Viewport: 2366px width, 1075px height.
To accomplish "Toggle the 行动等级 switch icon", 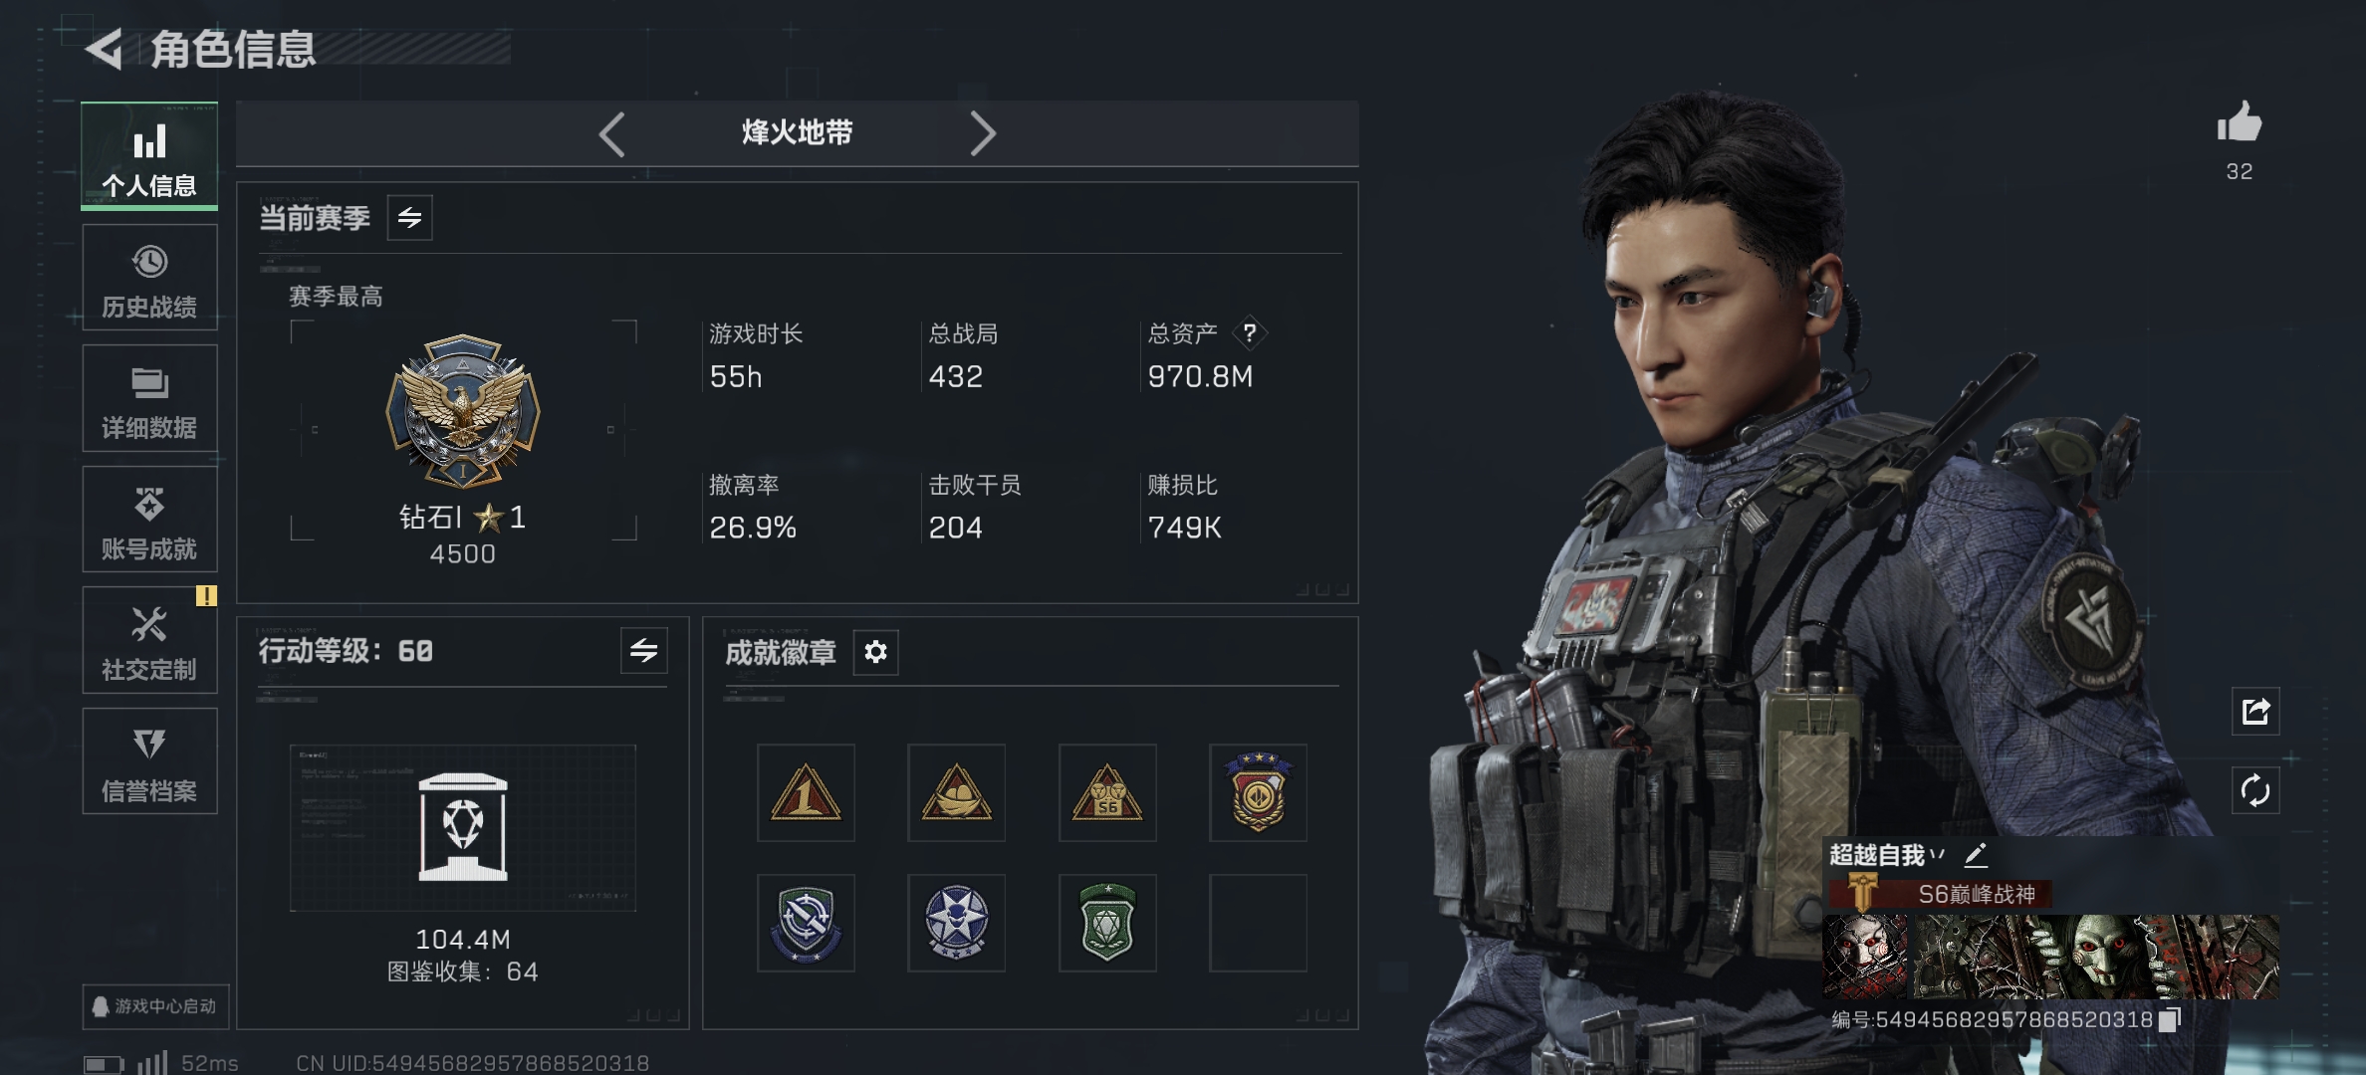I will coord(643,651).
